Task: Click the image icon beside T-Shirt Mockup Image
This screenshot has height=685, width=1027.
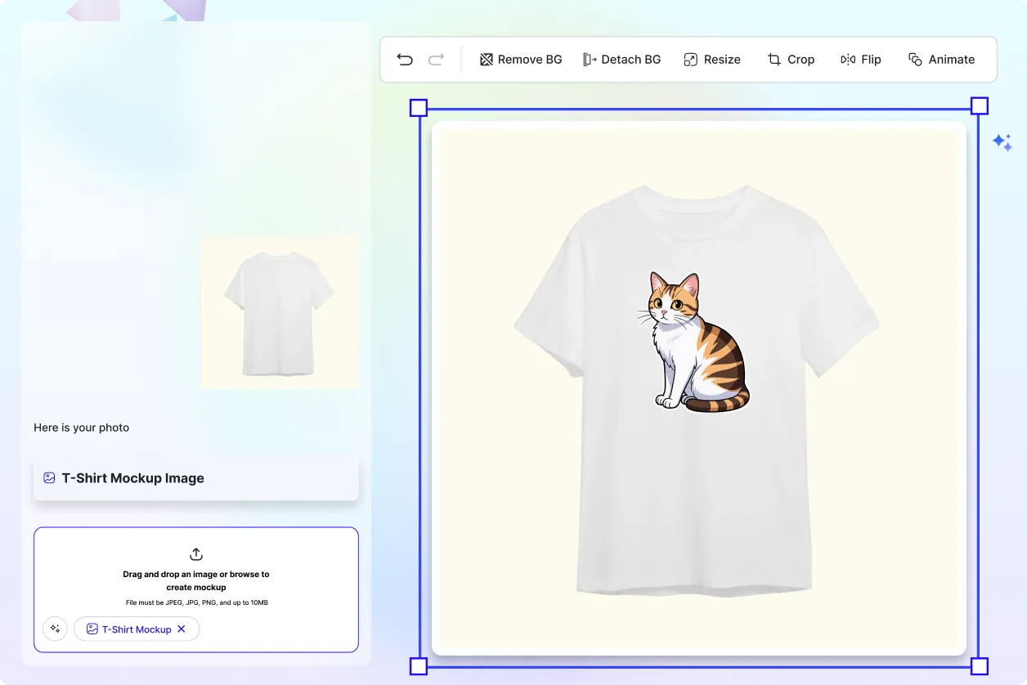Action: [x=49, y=477]
